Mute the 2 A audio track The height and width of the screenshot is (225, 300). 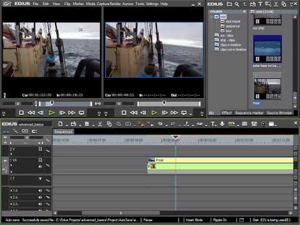click(x=40, y=197)
